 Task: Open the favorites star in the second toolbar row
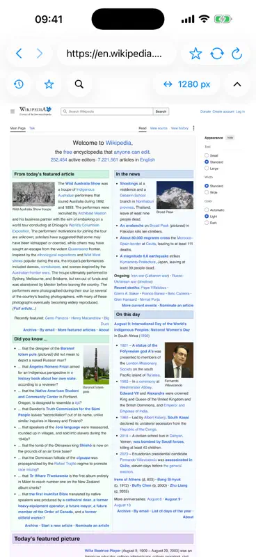(x=49, y=84)
